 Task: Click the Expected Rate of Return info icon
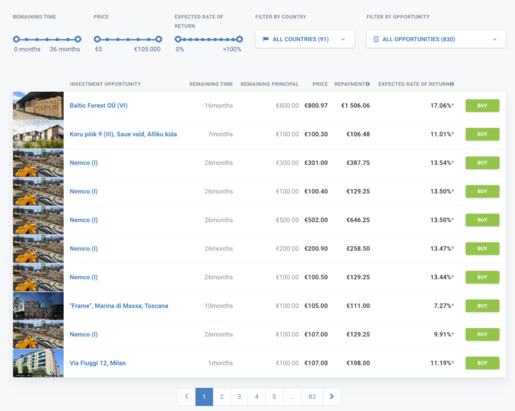[x=452, y=84]
